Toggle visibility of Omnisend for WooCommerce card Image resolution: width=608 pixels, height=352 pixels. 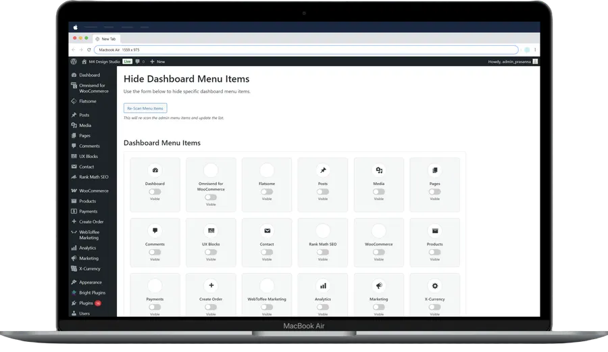pos(211,197)
